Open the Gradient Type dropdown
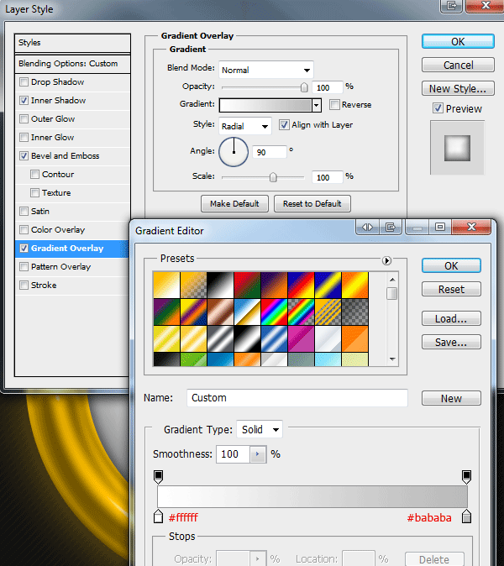504x566 pixels. [260, 430]
